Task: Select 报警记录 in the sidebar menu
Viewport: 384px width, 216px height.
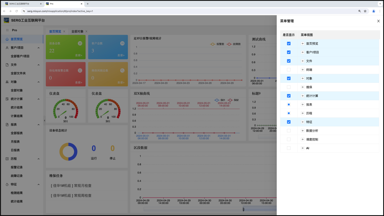Action: pos(17,167)
